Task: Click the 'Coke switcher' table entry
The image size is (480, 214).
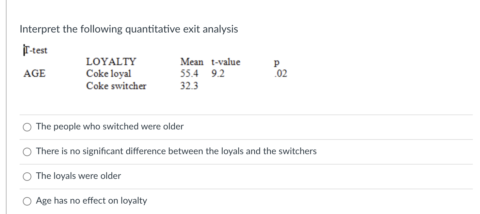Action: (x=116, y=86)
